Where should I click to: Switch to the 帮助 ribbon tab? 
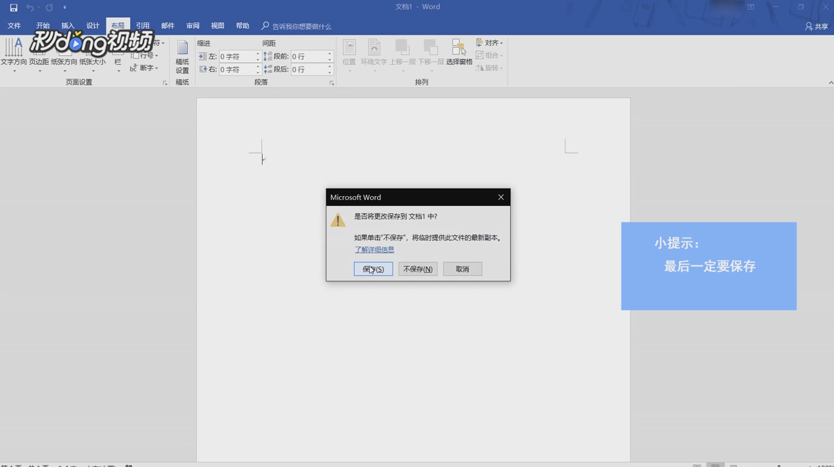coord(242,26)
